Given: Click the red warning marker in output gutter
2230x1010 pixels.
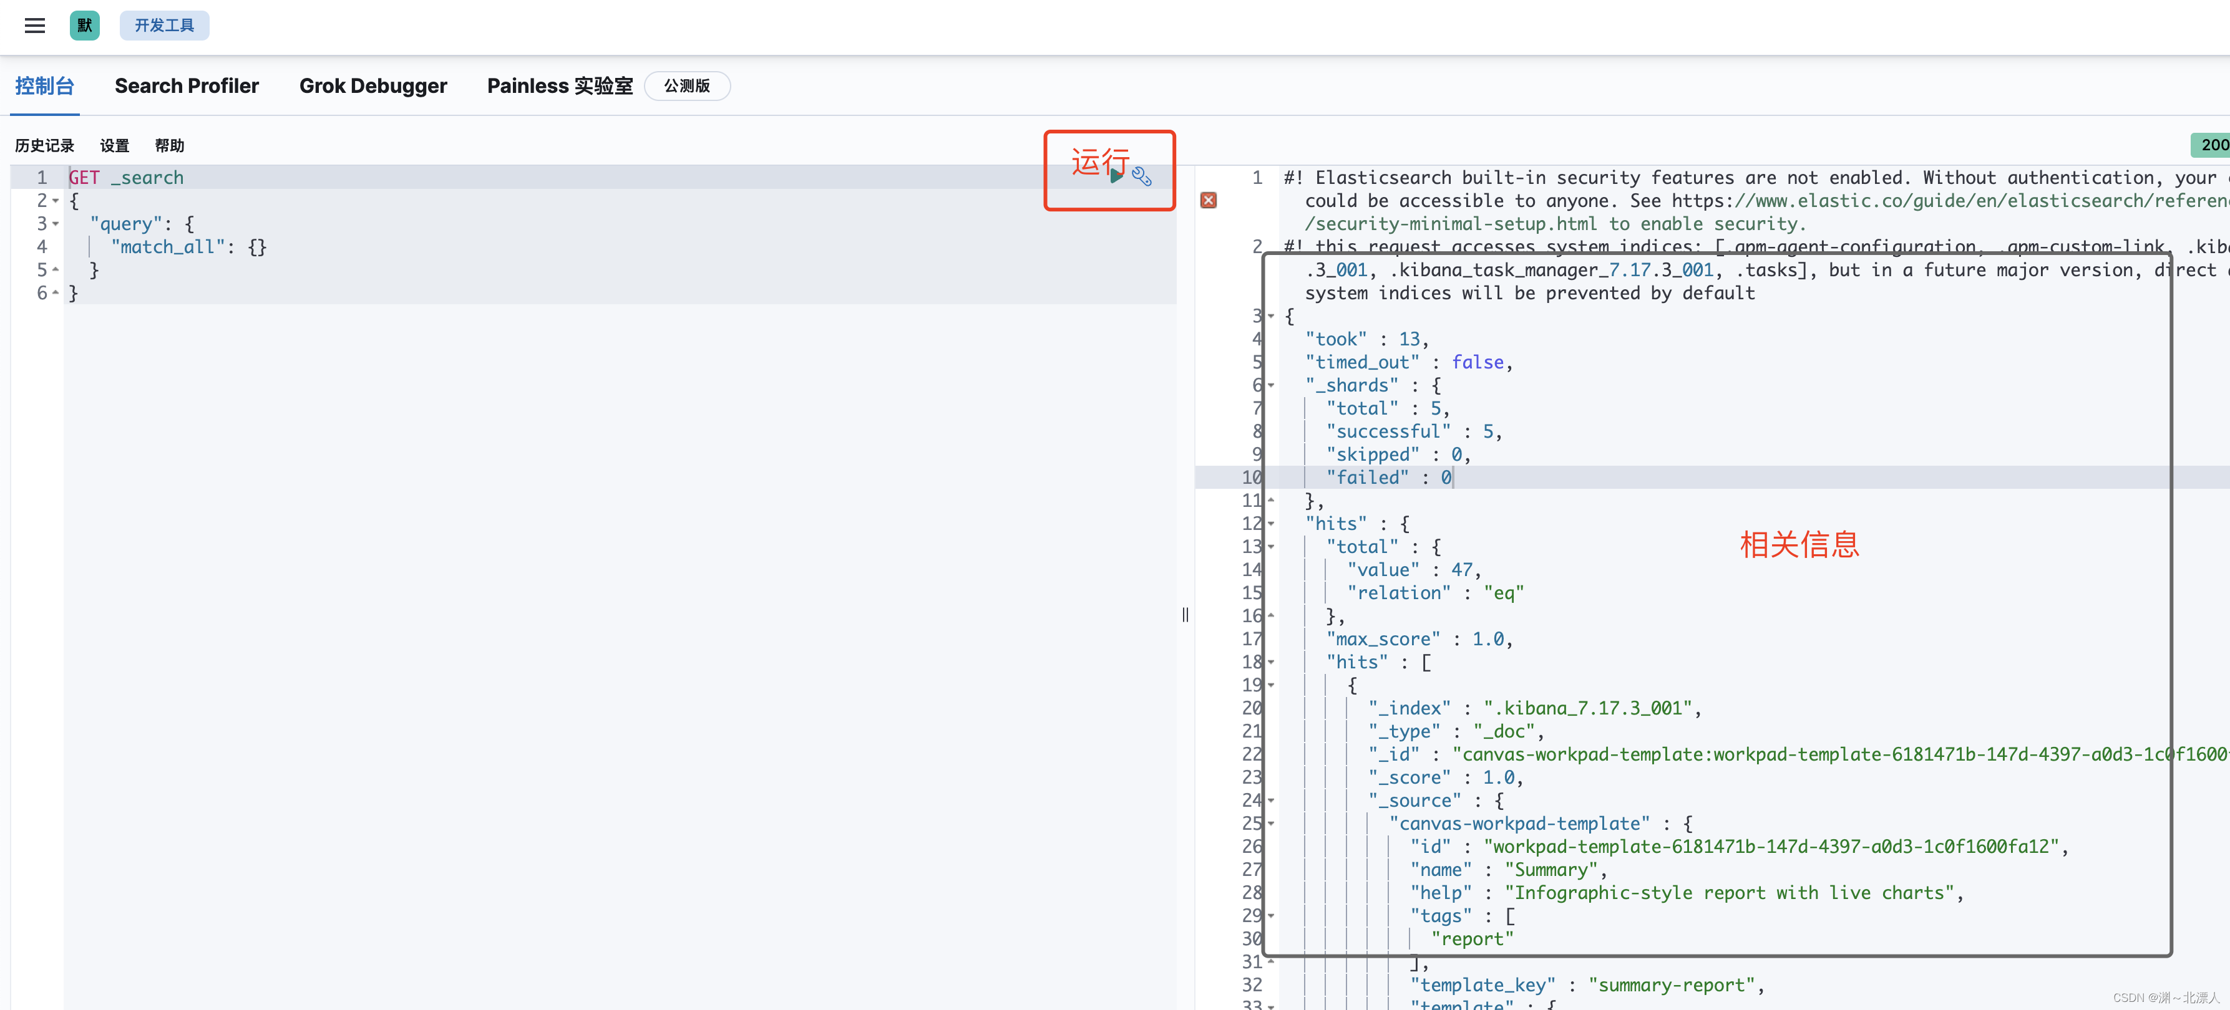Looking at the screenshot, I should tap(1209, 201).
